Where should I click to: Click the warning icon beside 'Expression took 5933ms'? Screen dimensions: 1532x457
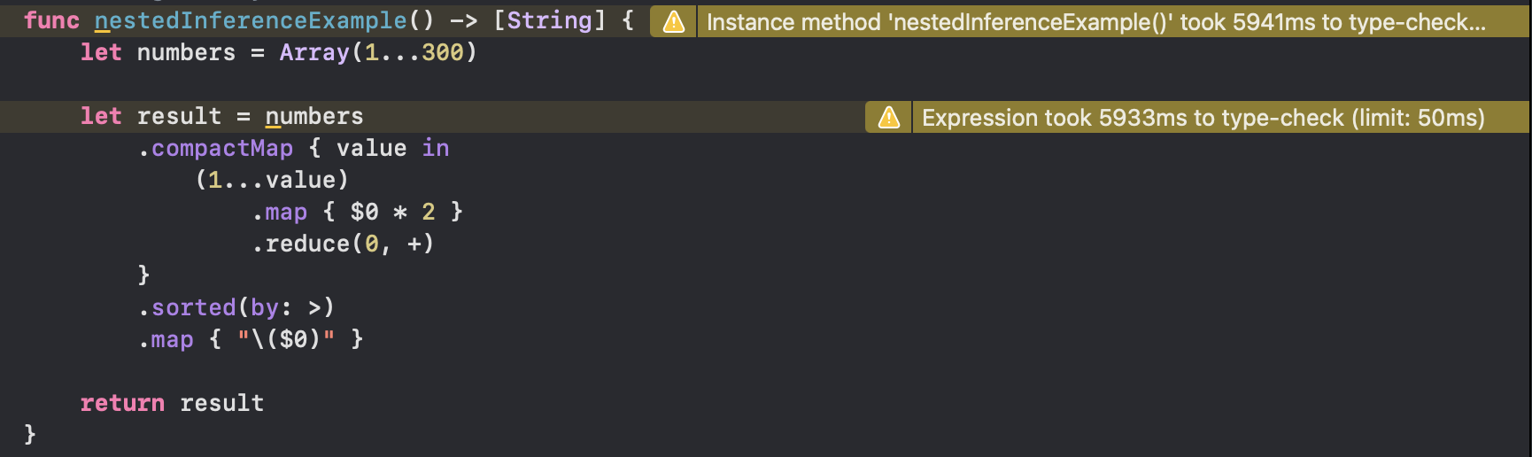click(x=889, y=117)
